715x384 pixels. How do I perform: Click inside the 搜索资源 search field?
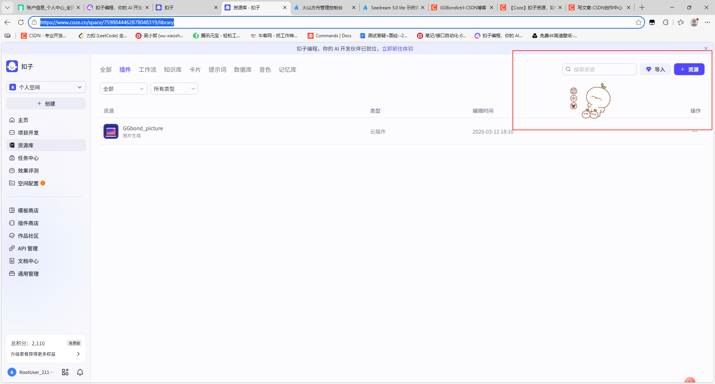(x=600, y=69)
